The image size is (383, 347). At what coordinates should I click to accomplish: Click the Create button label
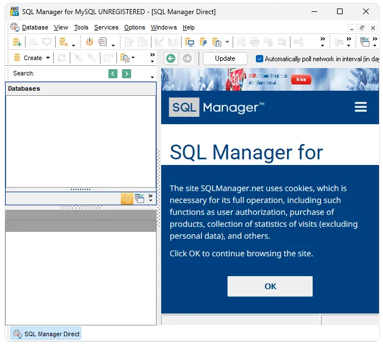pyautogui.click(x=33, y=58)
